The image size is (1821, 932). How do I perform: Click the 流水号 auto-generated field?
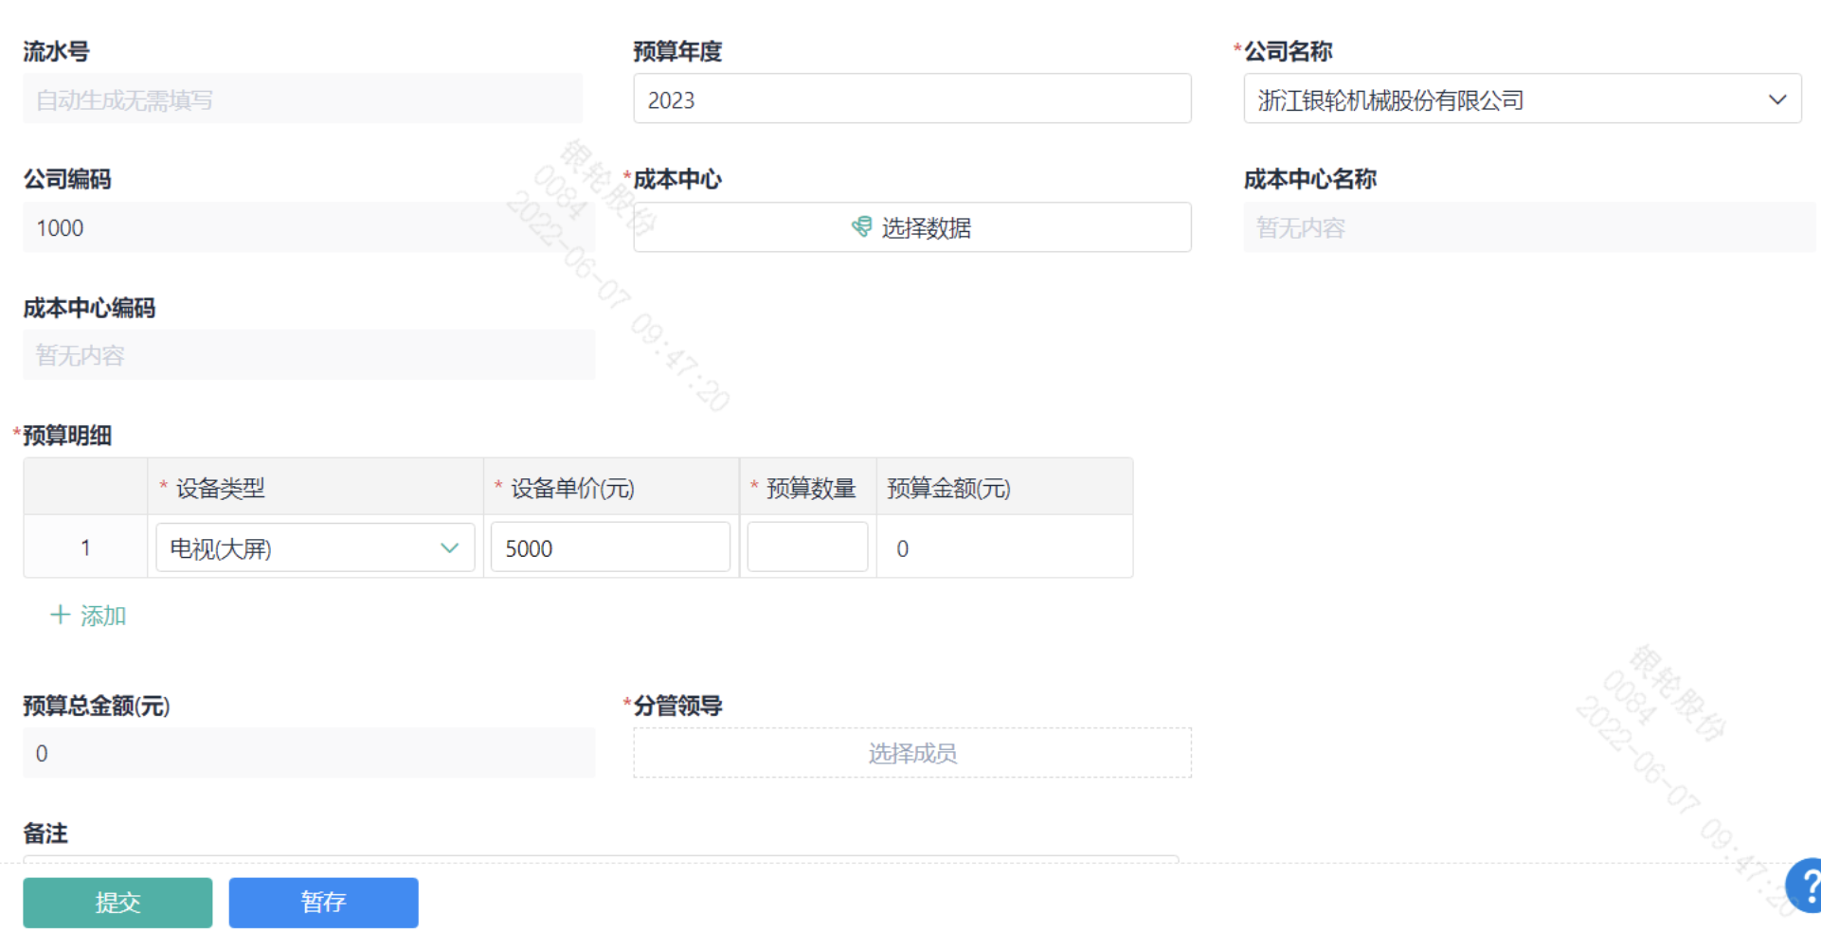(302, 99)
